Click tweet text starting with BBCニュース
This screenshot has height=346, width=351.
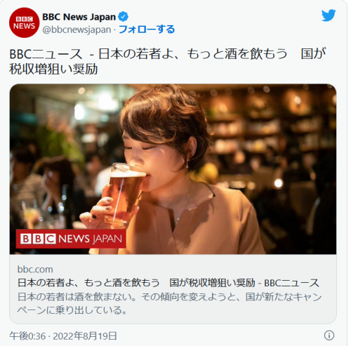coord(167,54)
